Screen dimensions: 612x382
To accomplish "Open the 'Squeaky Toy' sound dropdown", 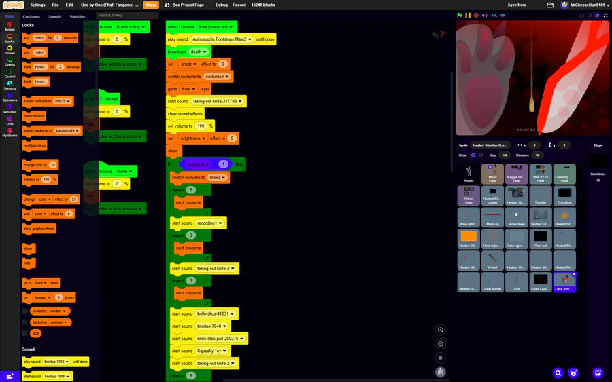I will coord(211,351).
